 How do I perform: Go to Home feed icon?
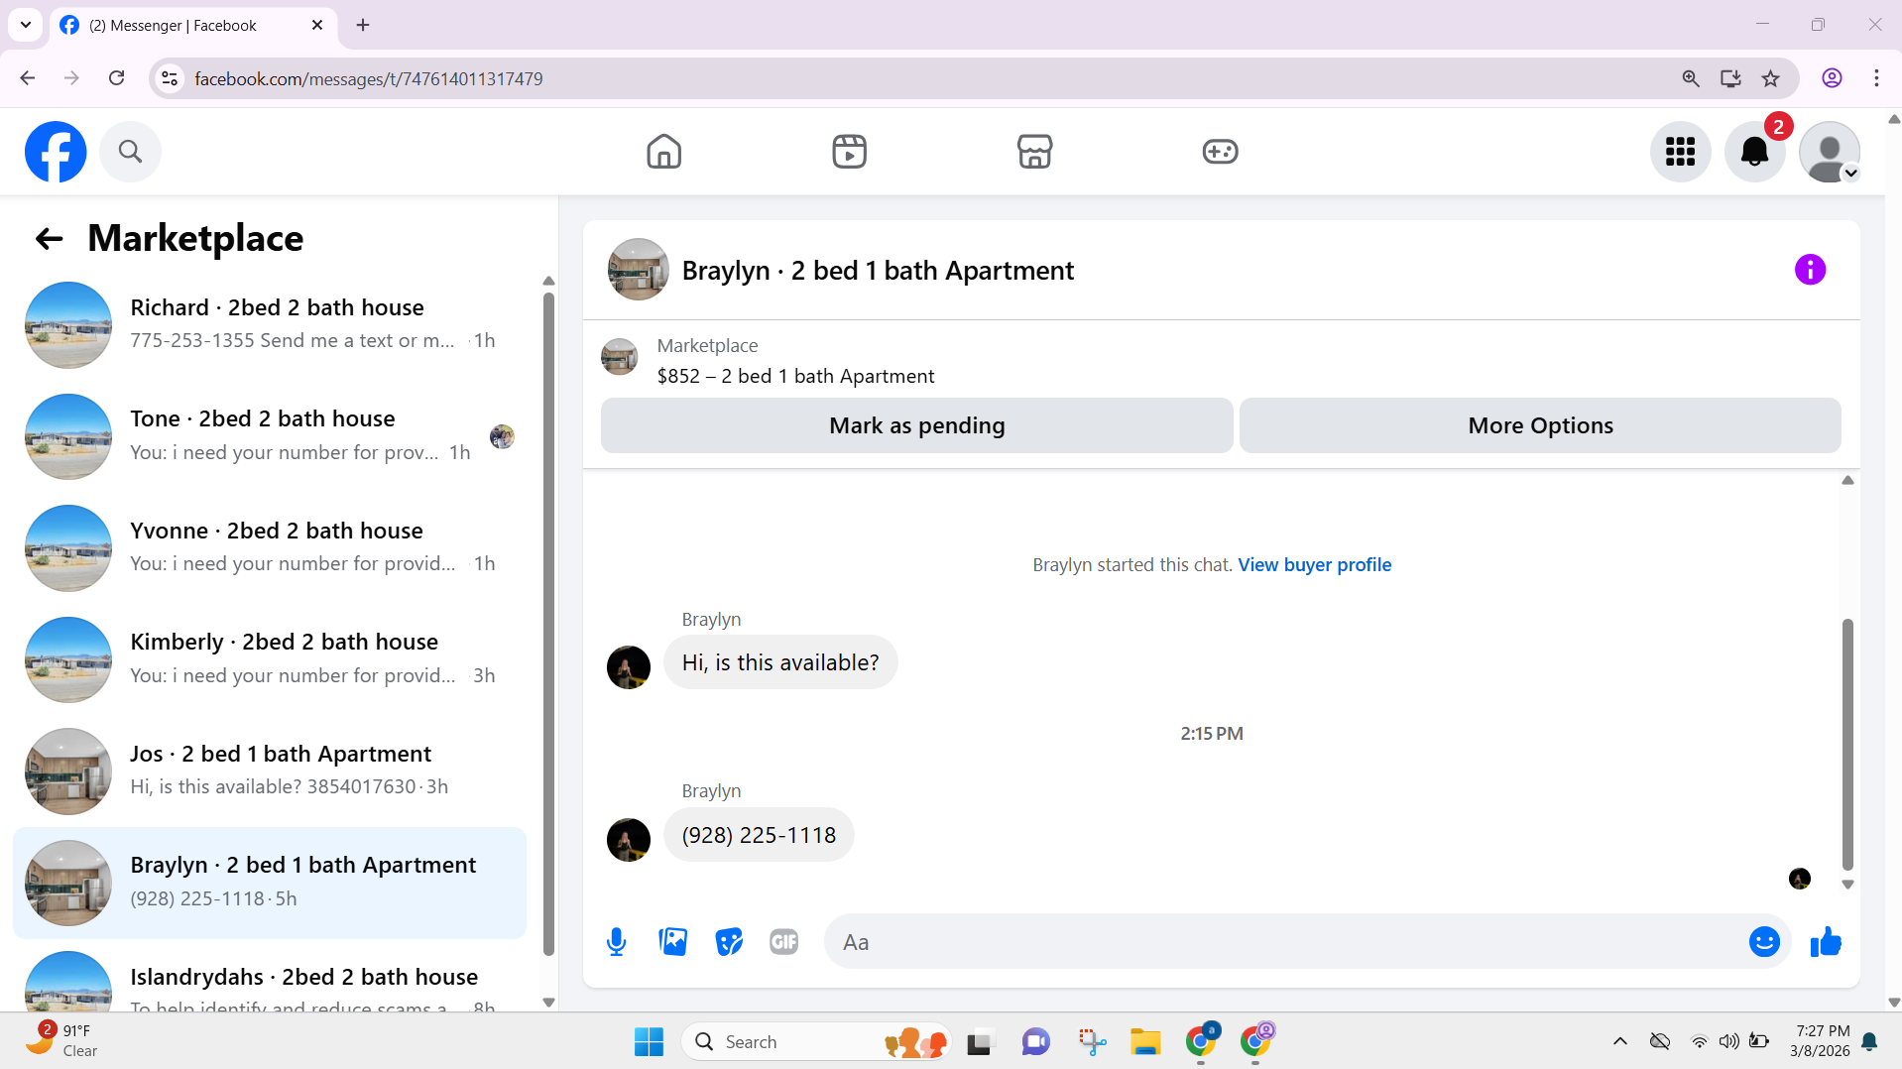coord(663,152)
